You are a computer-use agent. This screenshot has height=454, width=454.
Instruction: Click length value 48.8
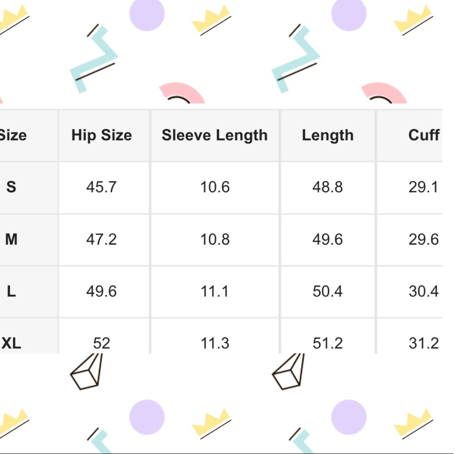[327, 187]
